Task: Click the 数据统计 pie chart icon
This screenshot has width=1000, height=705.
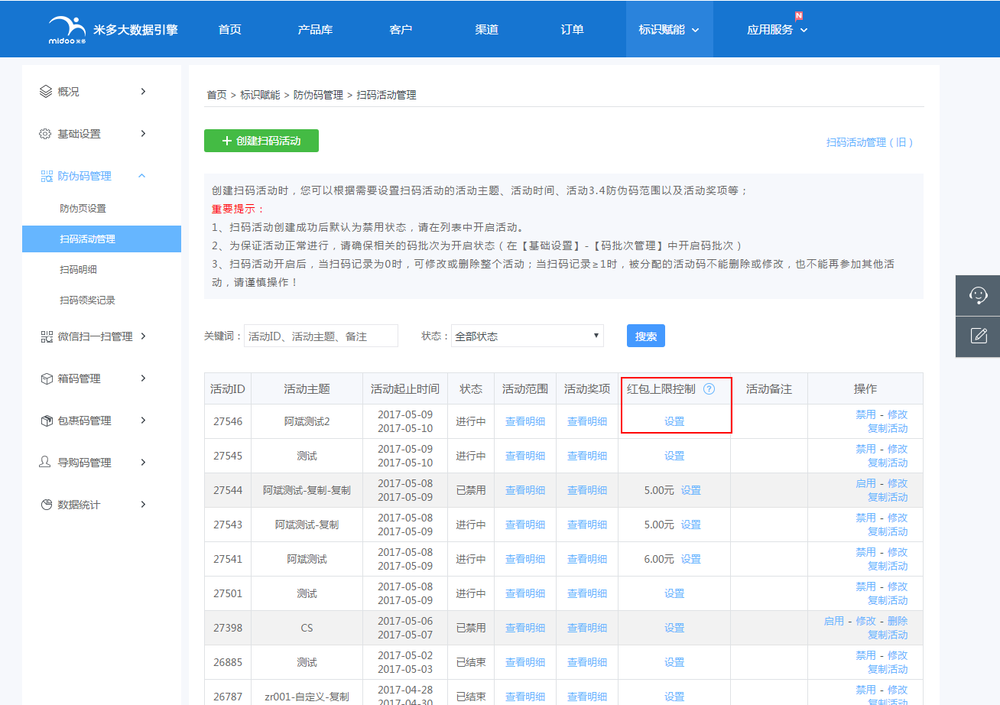Action: click(46, 505)
